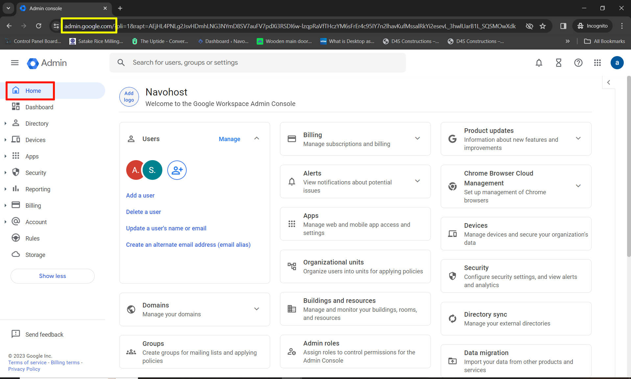This screenshot has width=631, height=379.
Task: Open the main hamburger menu
Action: [15, 63]
